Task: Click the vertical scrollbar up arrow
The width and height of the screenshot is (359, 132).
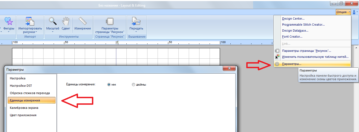Action: tap(357, 47)
